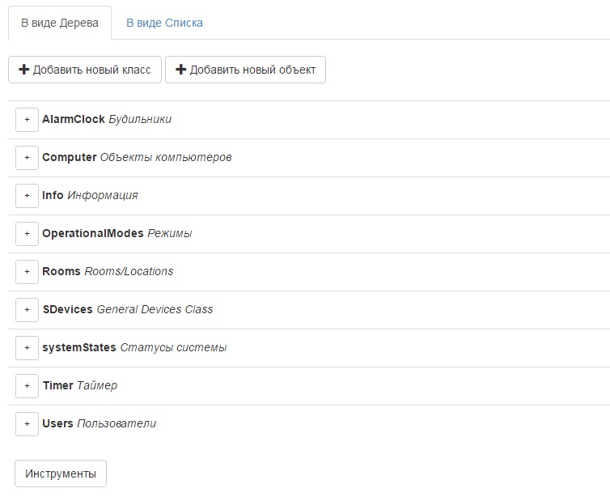The width and height of the screenshot is (610, 497).
Task: Switch to 'В виде Списка' tab
Action: [164, 23]
